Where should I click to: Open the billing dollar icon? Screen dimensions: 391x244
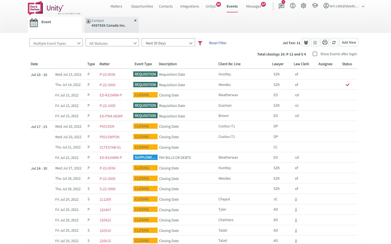click(293, 6)
